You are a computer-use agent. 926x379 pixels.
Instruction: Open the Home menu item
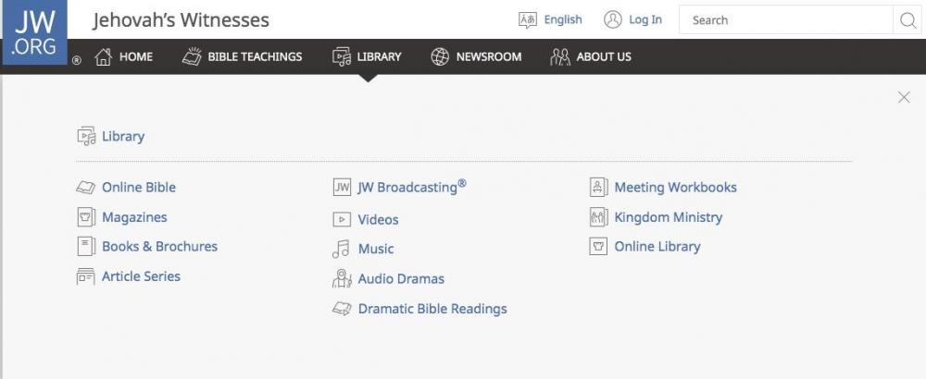point(124,57)
